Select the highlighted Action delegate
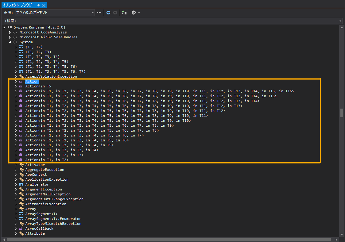The height and width of the screenshot is (242, 345). [x=32, y=81]
